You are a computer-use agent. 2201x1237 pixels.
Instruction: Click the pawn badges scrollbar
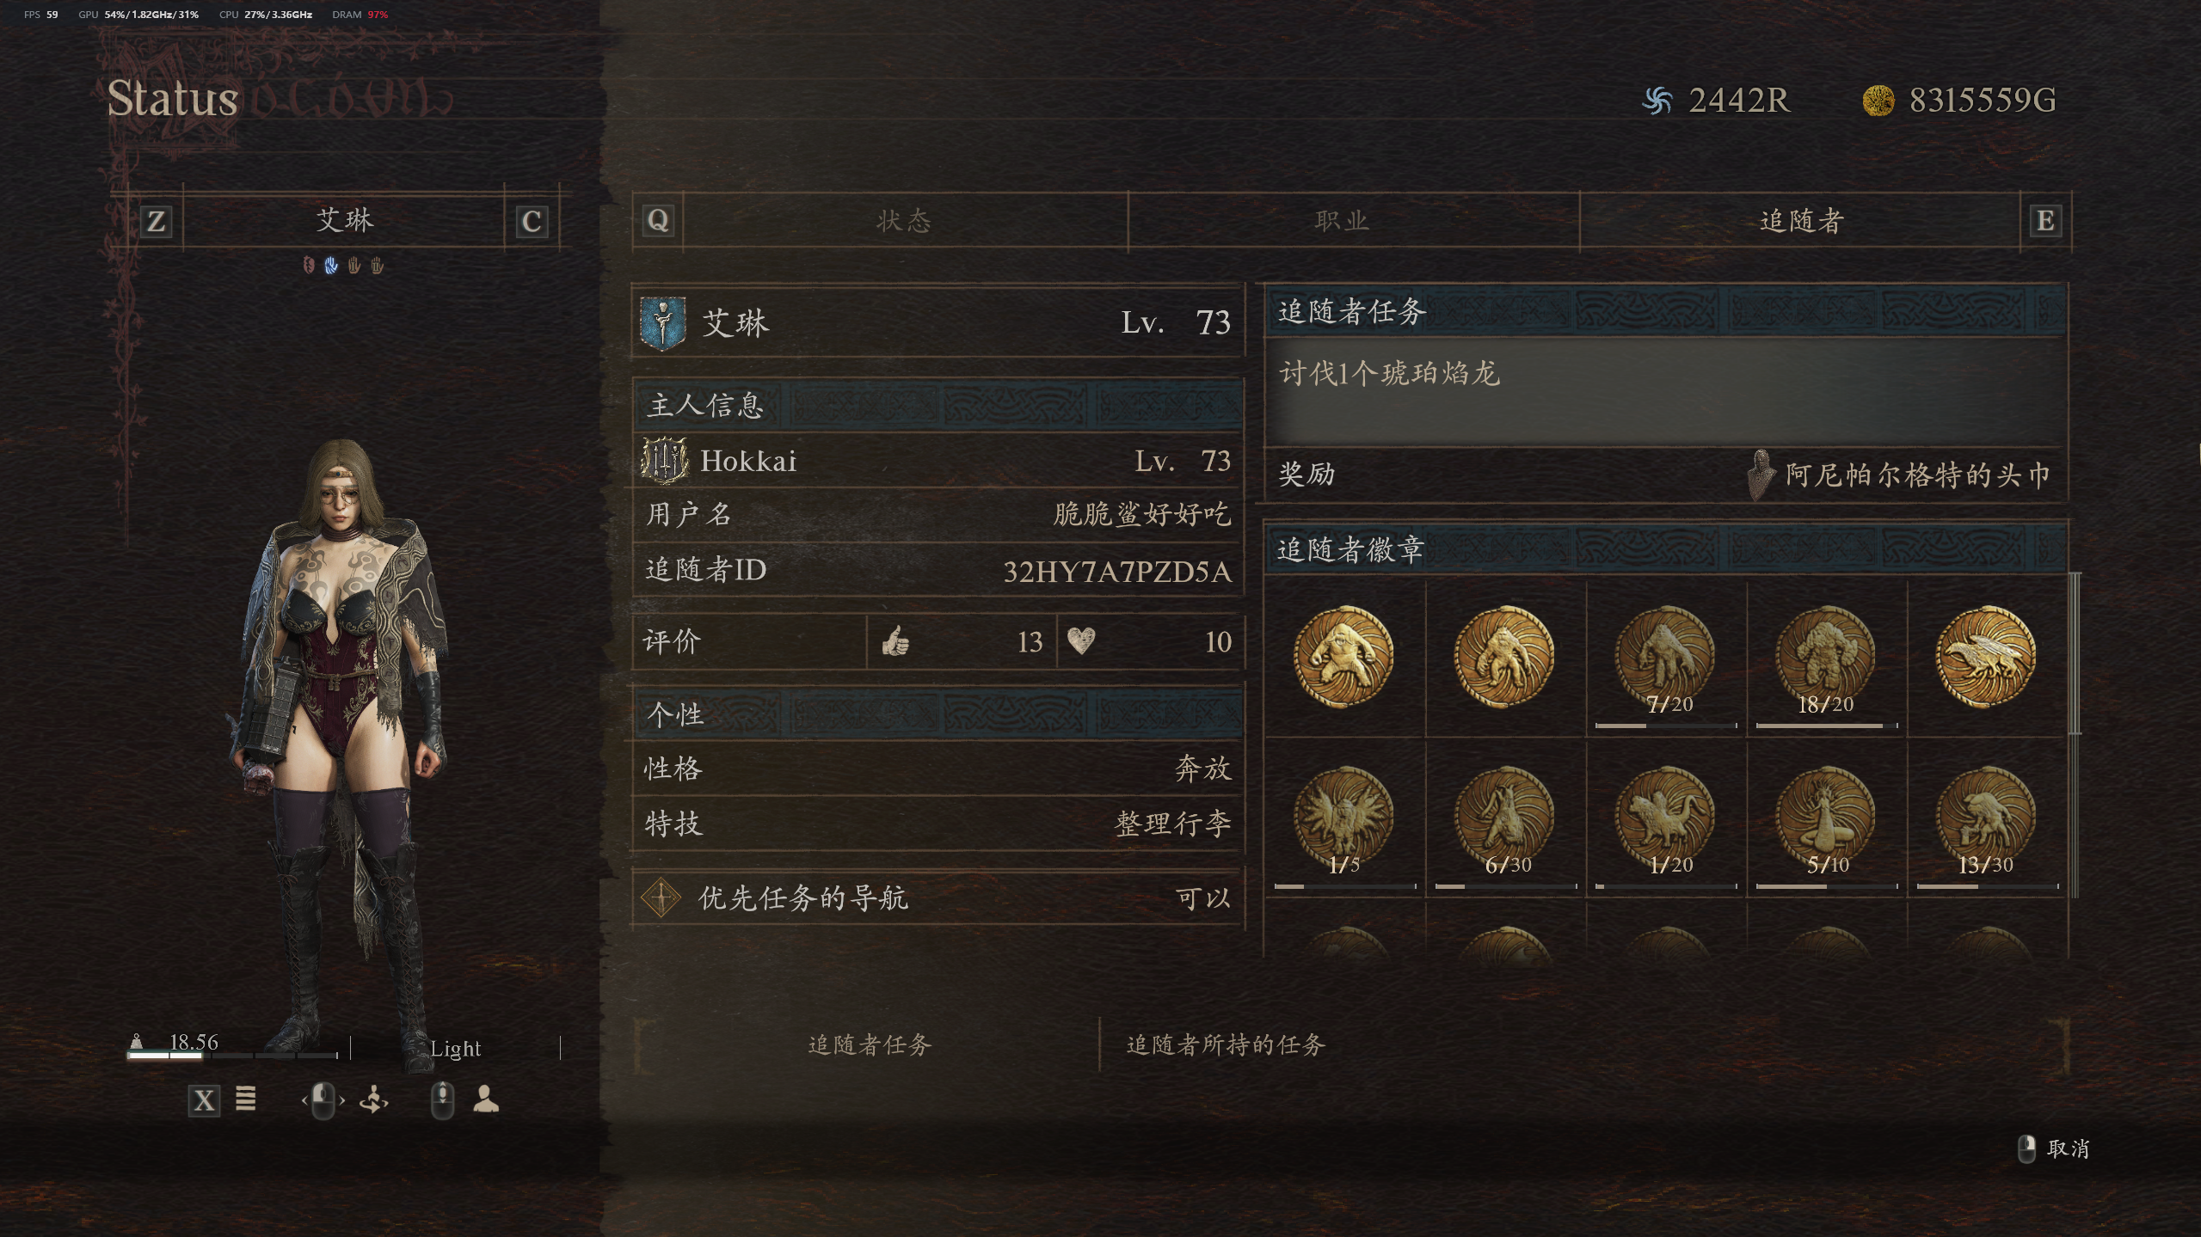(x=2074, y=653)
